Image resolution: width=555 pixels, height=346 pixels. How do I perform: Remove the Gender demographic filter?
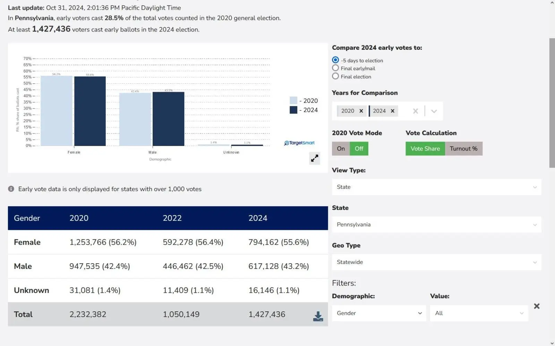click(x=537, y=306)
